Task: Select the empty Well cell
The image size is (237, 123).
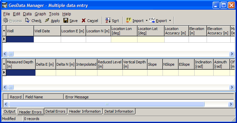Action: tap(20, 39)
